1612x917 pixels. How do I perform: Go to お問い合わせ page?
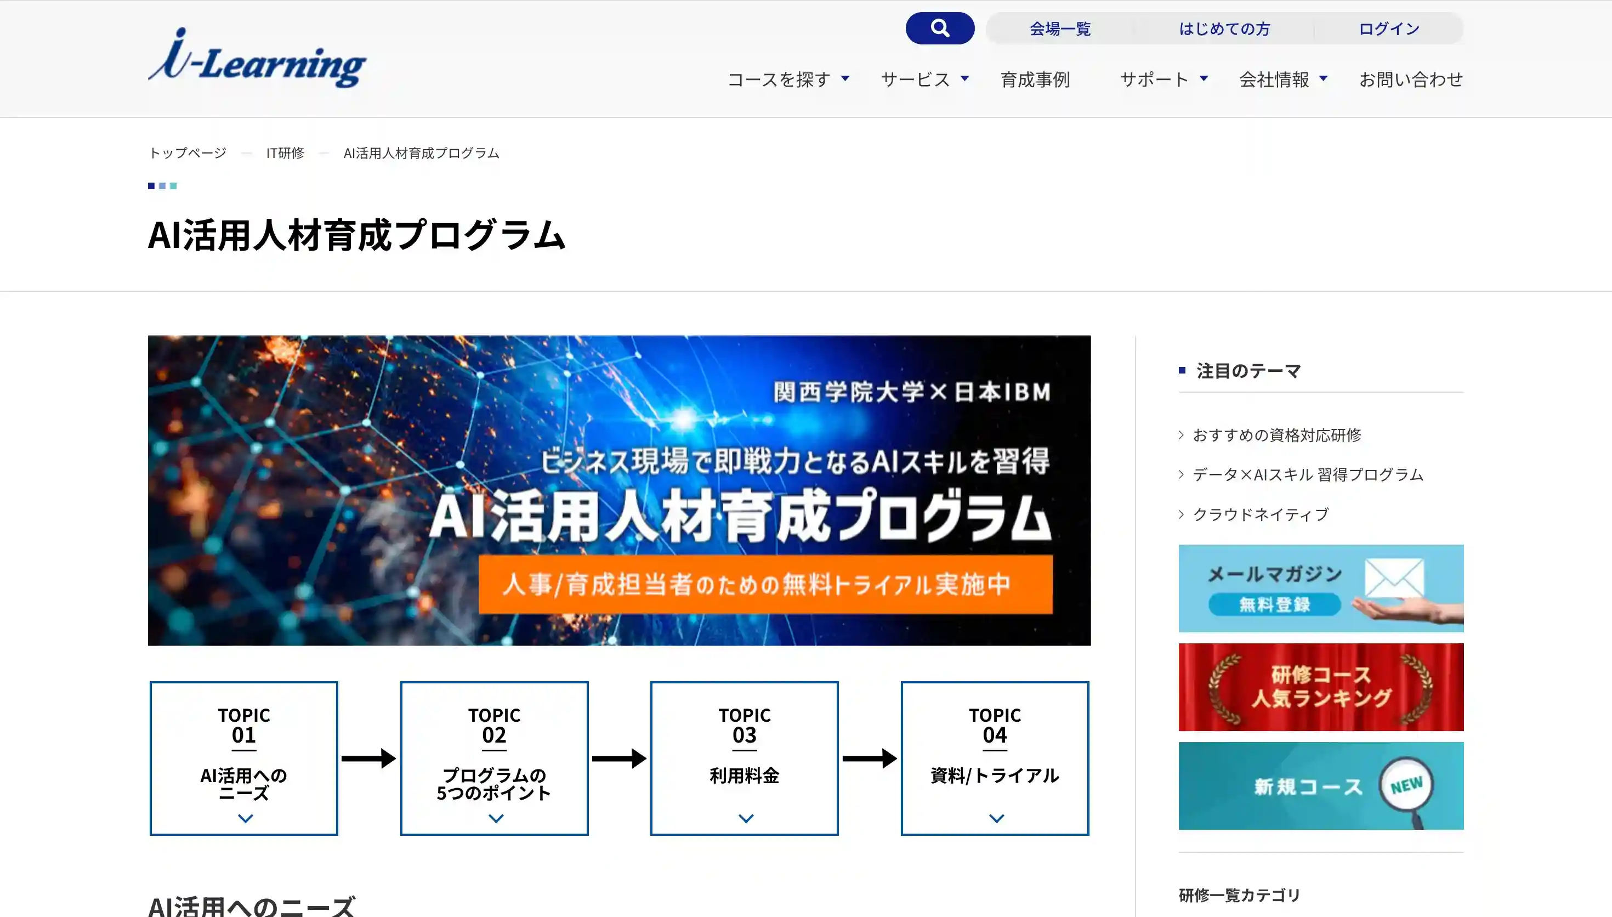click(x=1411, y=80)
